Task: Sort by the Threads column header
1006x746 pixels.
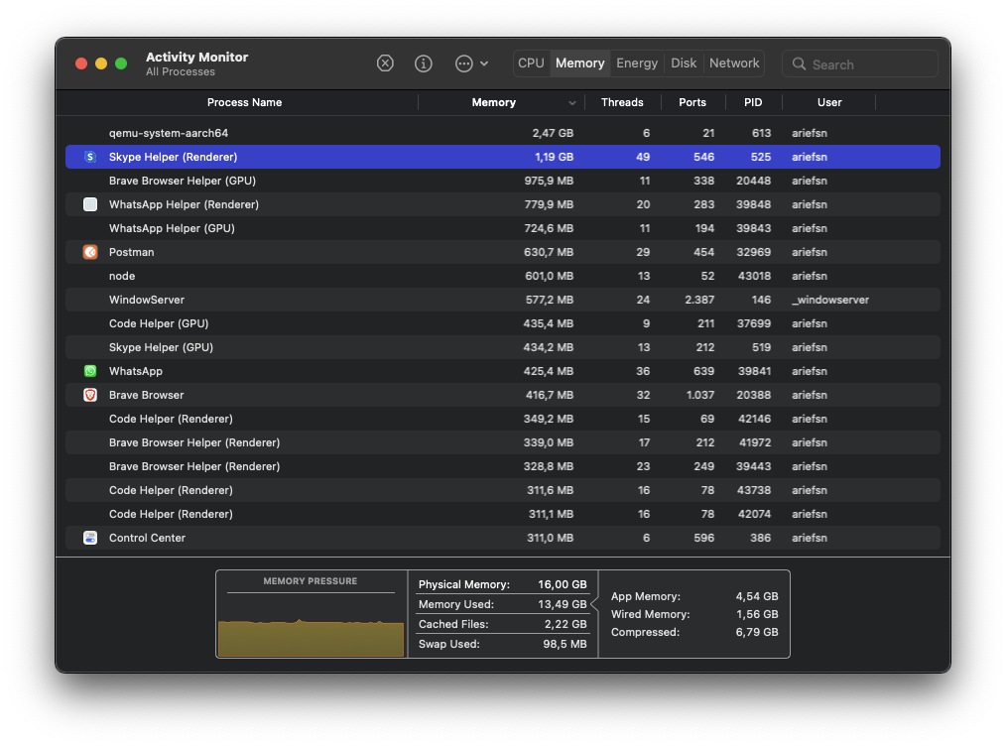Action: [x=622, y=102]
